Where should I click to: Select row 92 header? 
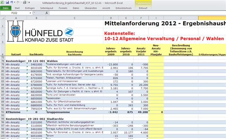click(2, 112)
